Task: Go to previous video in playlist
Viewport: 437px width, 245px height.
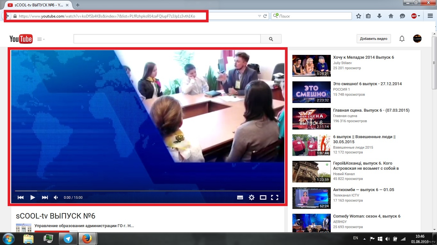Action: tap(20, 197)
